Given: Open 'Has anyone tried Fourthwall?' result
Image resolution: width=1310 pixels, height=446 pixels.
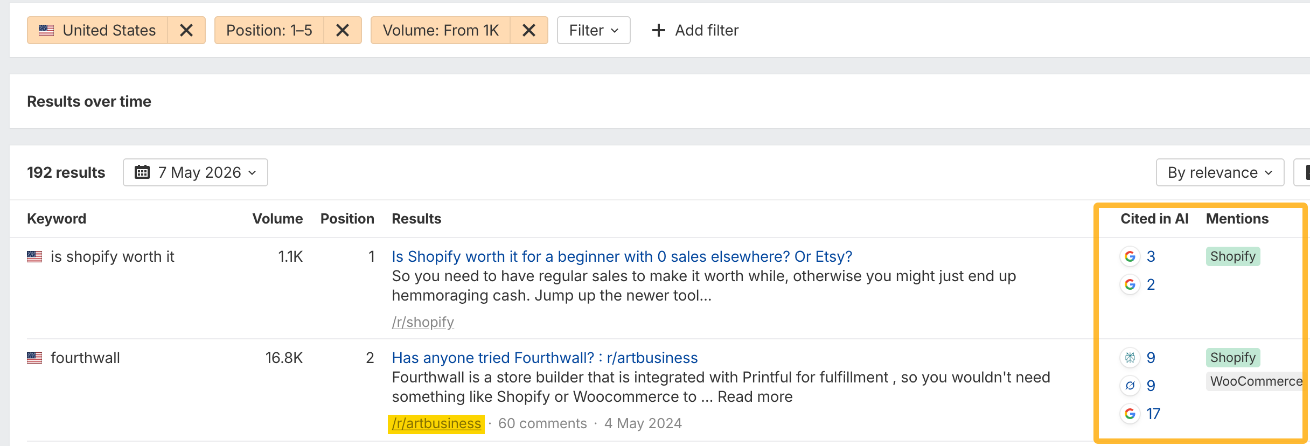Looking at the screenshot, I should (x=545, y=358).
